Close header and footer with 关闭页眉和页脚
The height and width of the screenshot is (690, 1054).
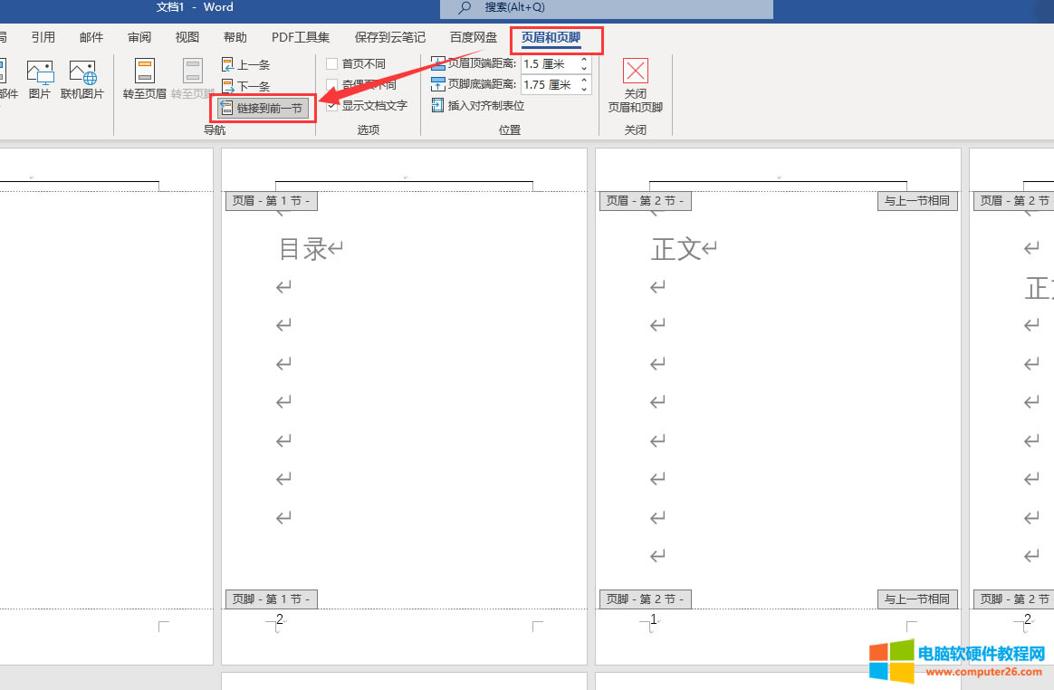click(x=636, y=86)
